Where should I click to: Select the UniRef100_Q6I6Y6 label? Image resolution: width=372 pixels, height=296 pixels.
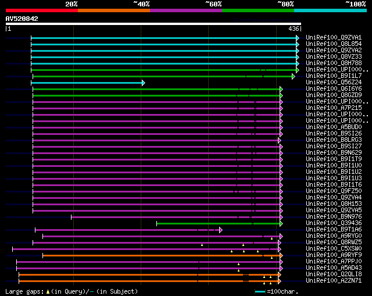(334, 89)
